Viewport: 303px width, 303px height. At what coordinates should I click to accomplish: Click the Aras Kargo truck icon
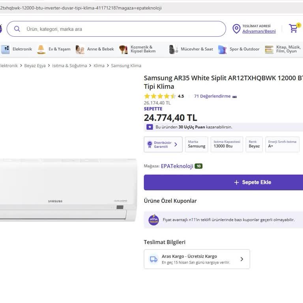click(153, 259)
